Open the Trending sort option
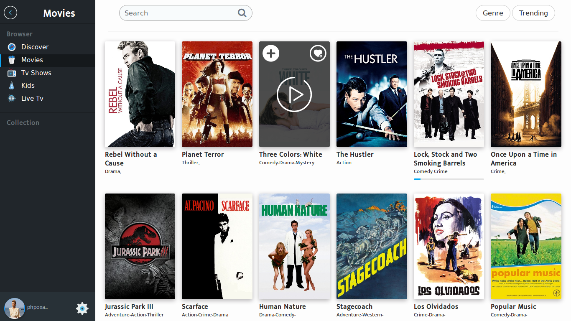The width and height of the screenshot is (571, 321). coord(533,13)
